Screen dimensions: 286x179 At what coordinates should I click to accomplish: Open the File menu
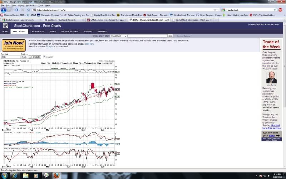(3, 5)
